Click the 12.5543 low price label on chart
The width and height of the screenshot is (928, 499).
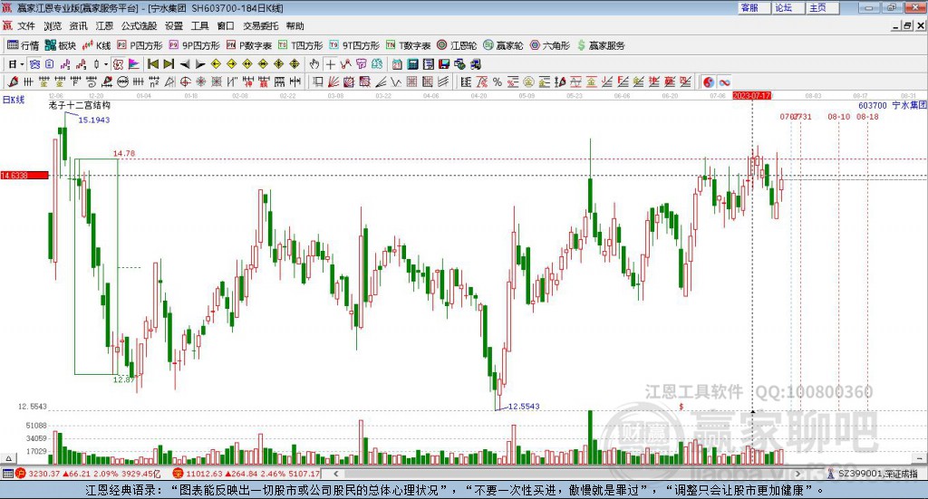[524, 407]
